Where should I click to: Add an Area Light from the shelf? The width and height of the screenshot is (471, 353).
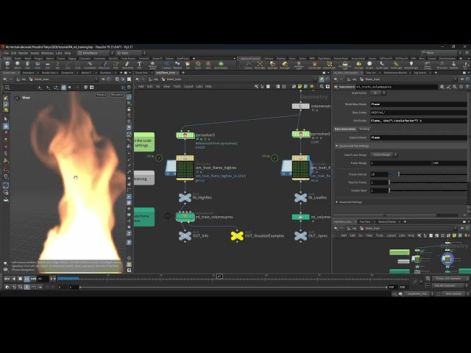point(285,65)
